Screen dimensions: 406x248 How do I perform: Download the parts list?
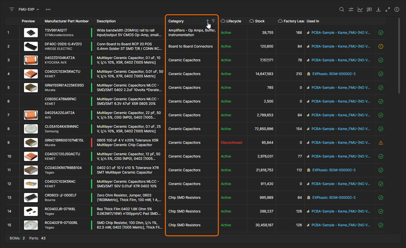pos(378,9)
